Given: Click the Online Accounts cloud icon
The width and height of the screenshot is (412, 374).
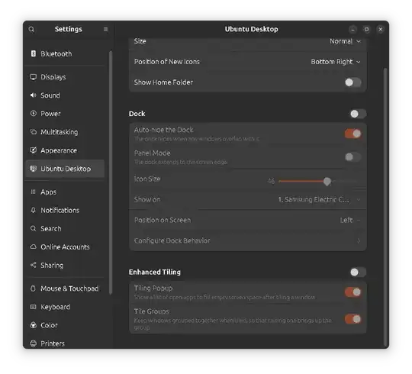Looking at the screenshot, I should tap(34, 247).
